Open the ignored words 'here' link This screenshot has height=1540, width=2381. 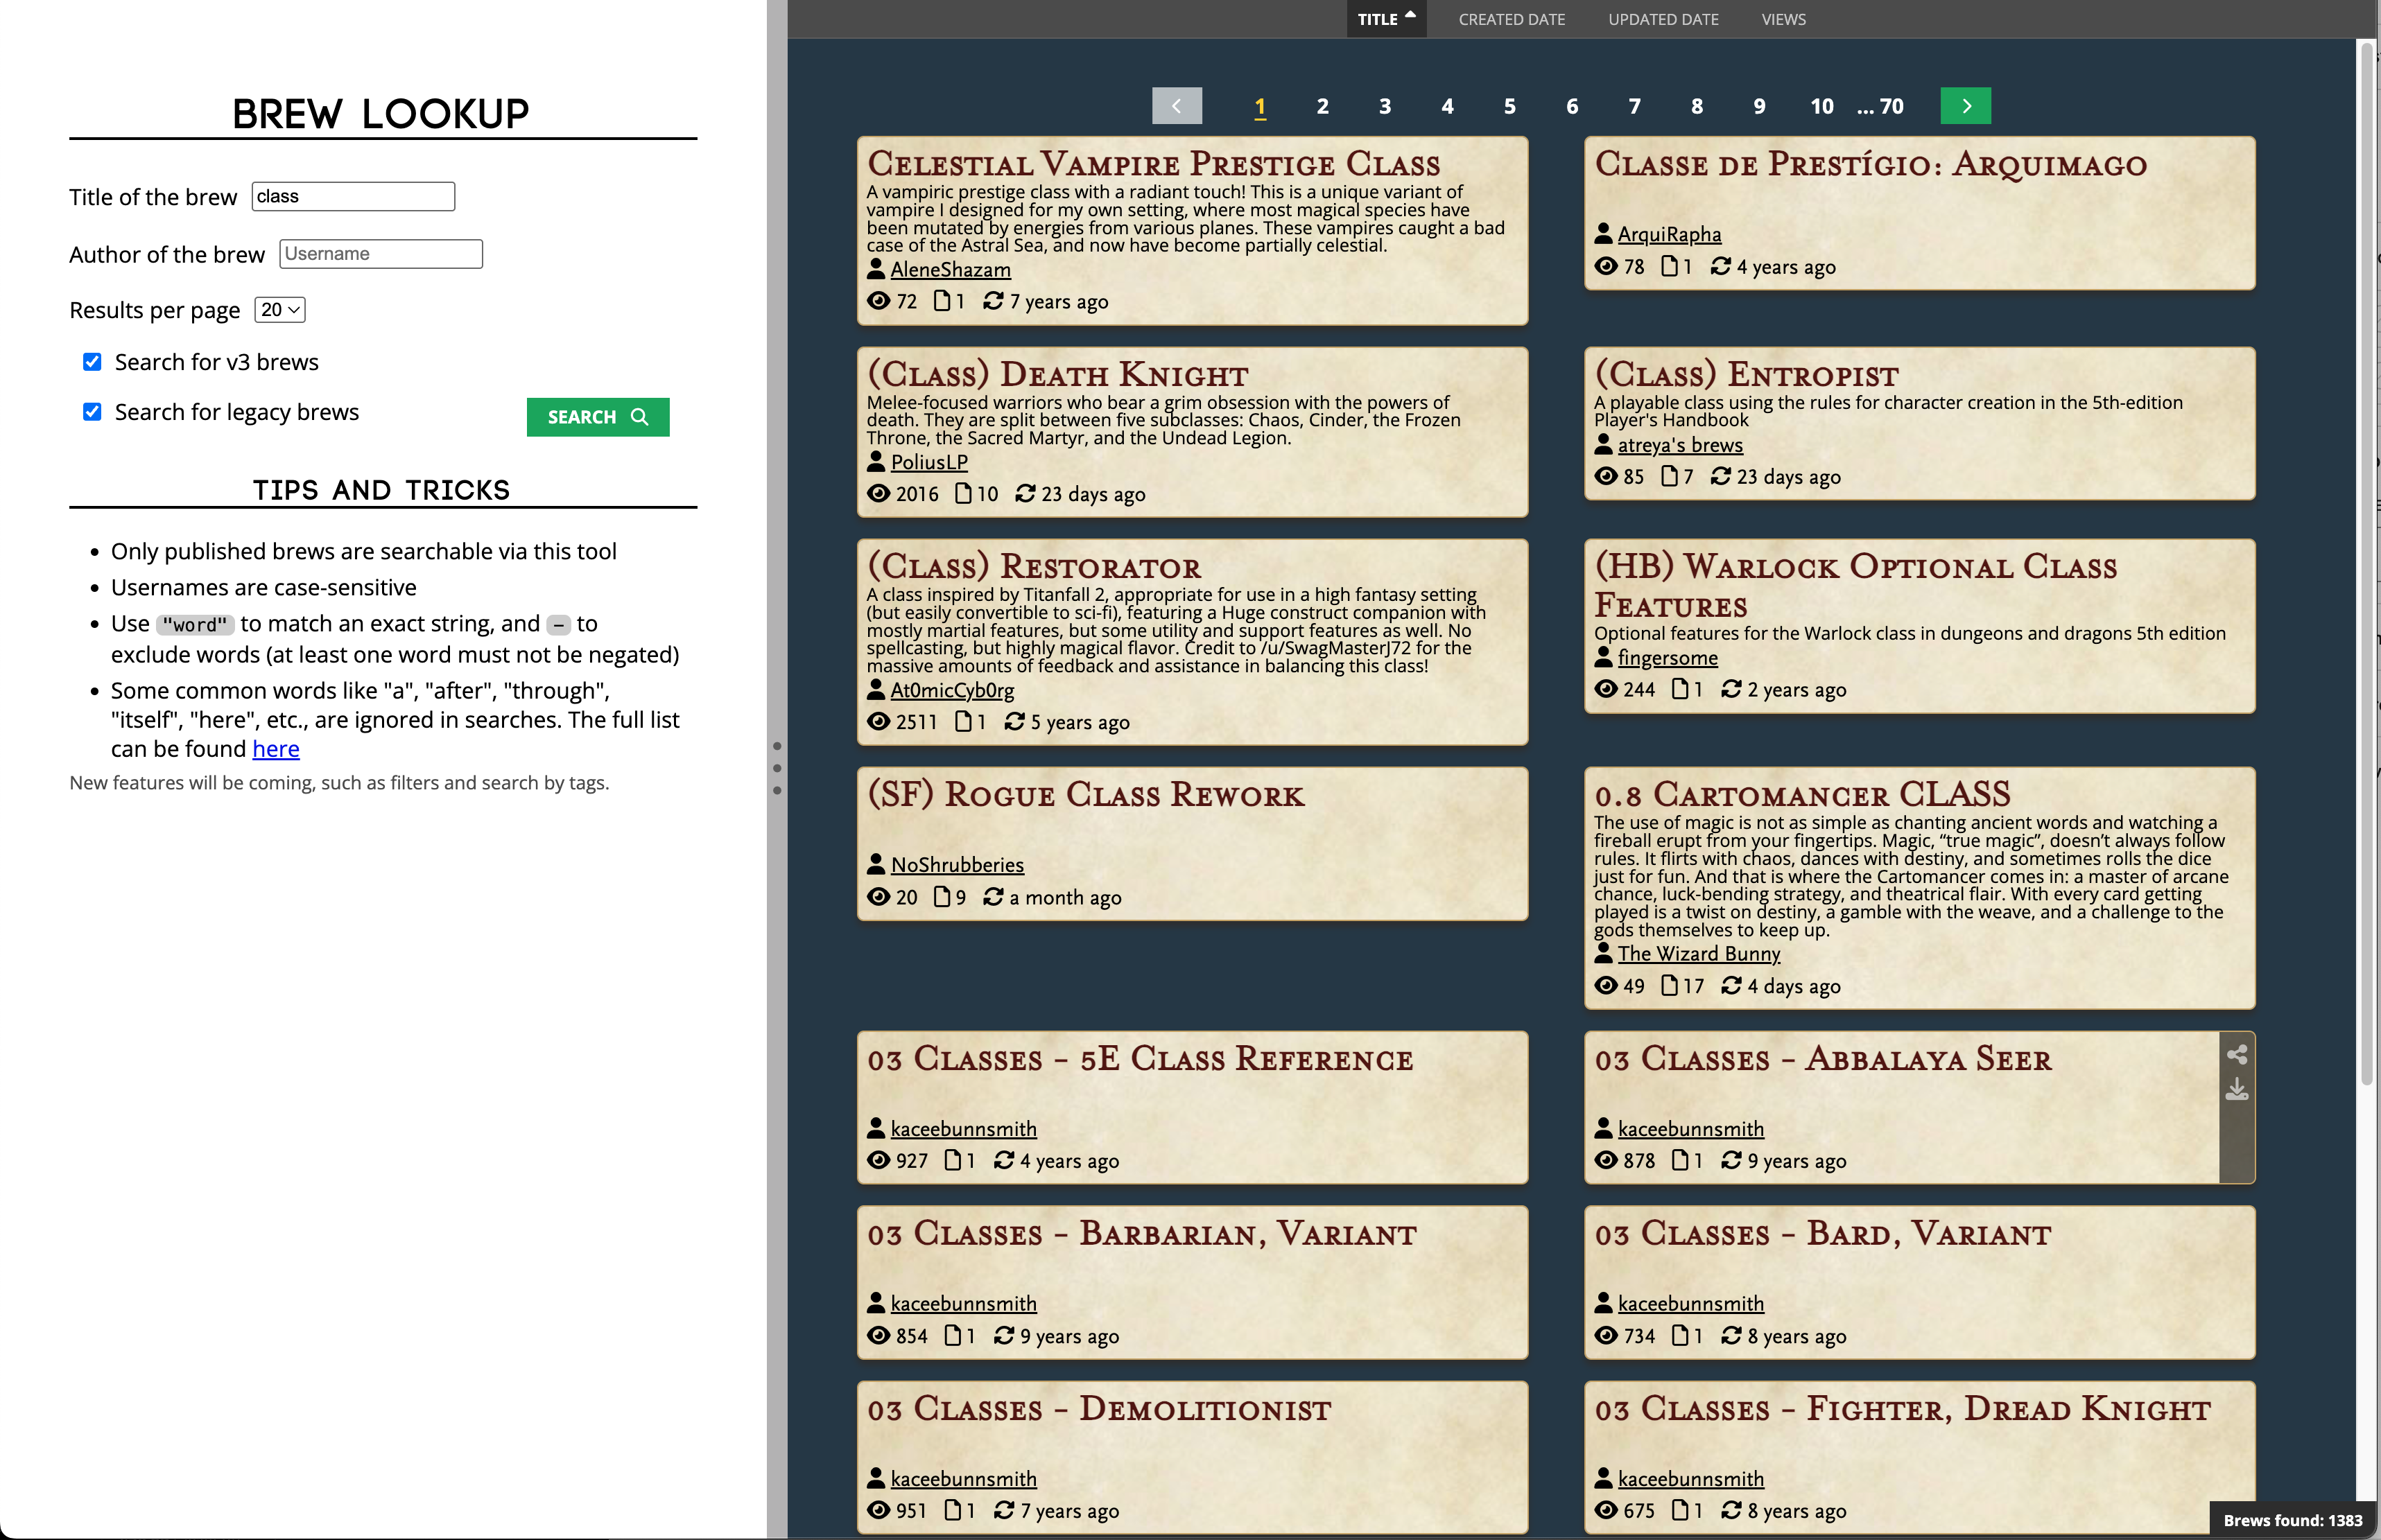(275, 749)
